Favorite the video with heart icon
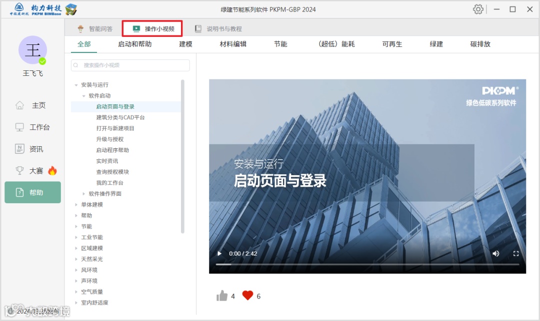The width and height of the screenshot is (540, 321). point(247,296)
